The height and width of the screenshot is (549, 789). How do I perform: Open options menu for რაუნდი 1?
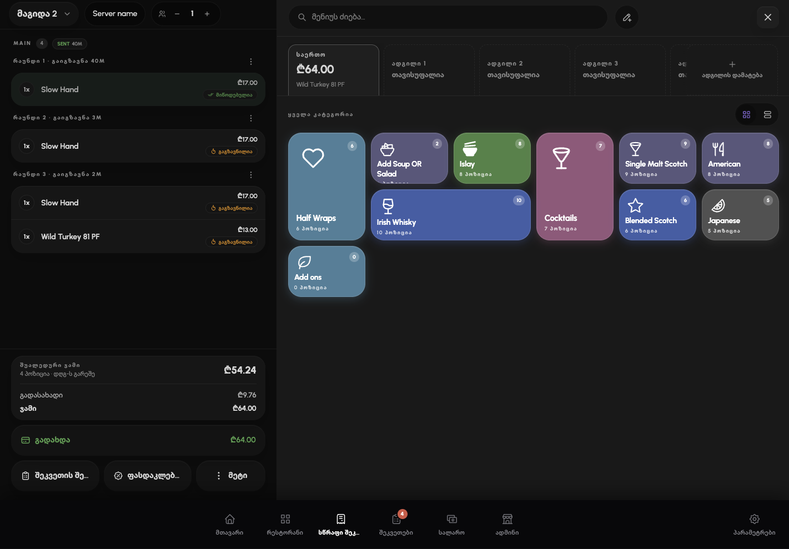[251, 62]
